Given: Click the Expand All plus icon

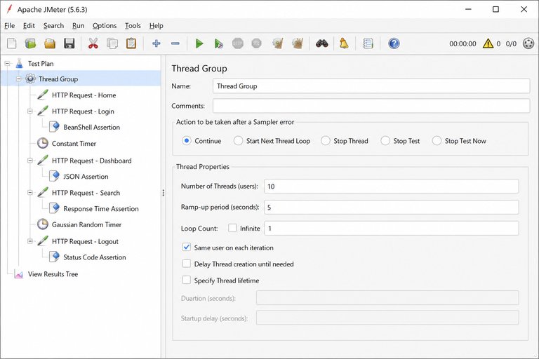Looking at the screenshot, I should click(157, 43).
